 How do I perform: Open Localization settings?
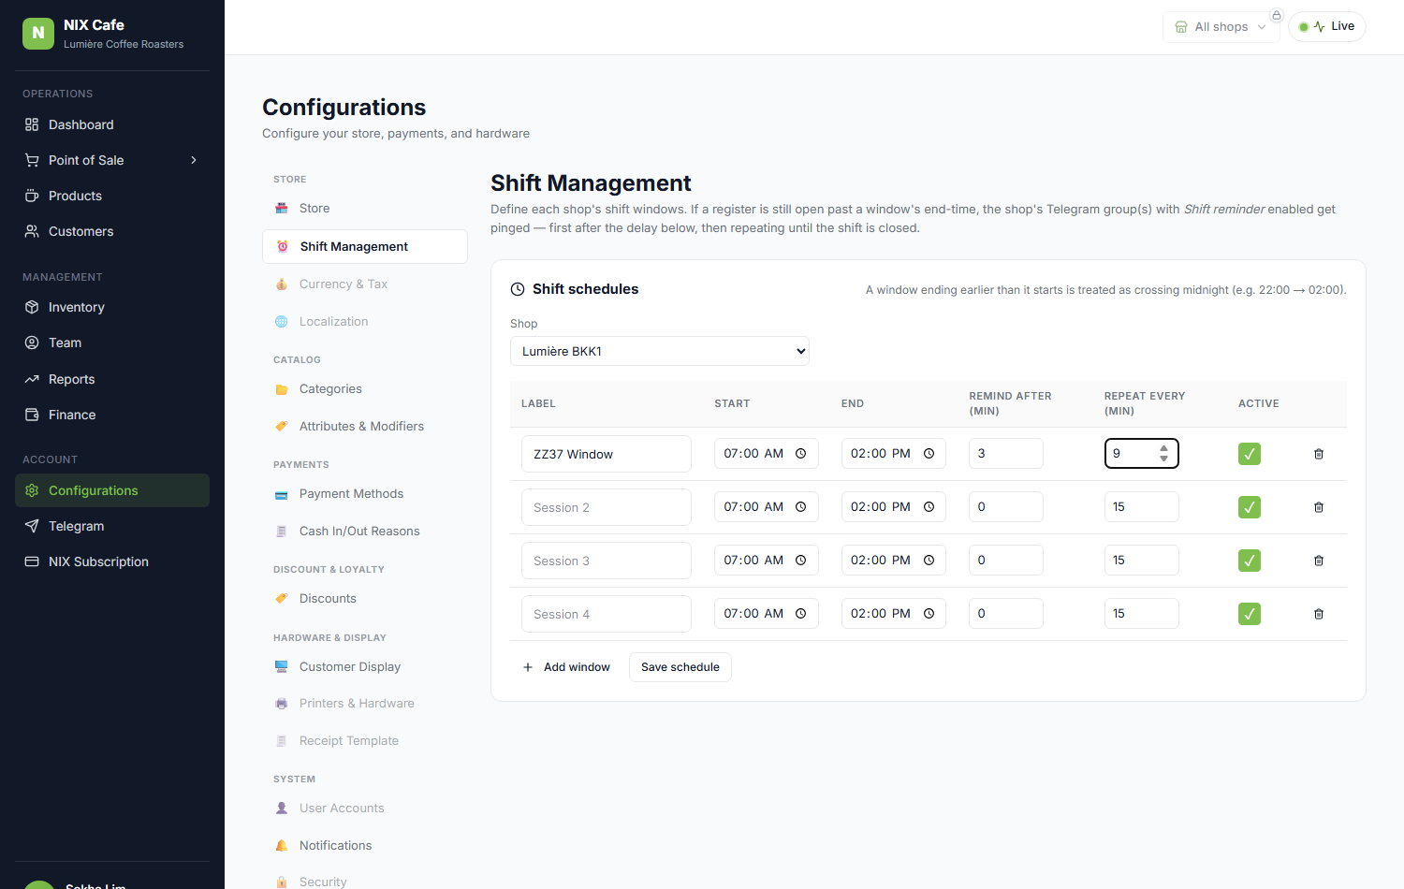point(365,321)
